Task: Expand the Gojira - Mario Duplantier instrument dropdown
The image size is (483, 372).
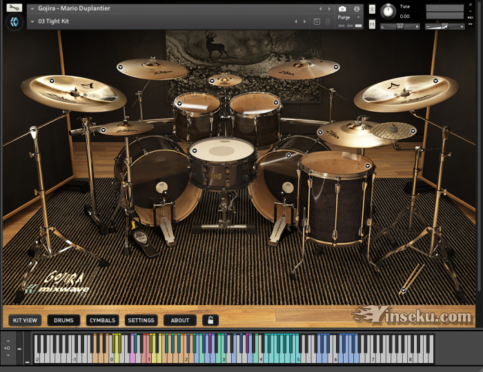Action: (x=33, y=9)
